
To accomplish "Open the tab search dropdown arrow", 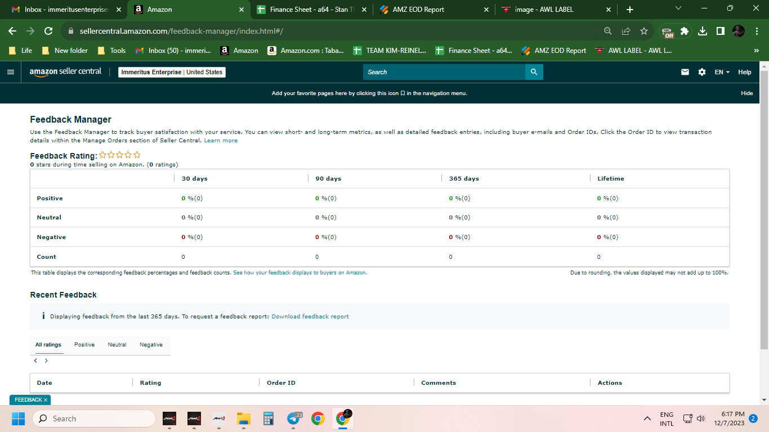I will pyautogui.click(x=678, y=8).
